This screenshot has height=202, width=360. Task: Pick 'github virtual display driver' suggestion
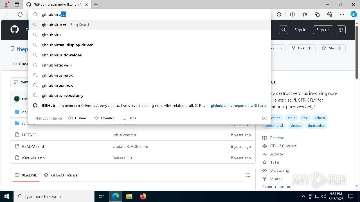pyautogui.click(x=150, y=45)
